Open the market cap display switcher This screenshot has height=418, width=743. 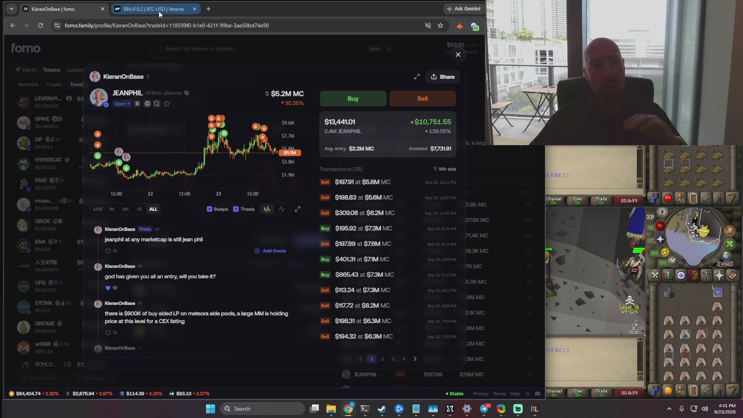(267, 94)
